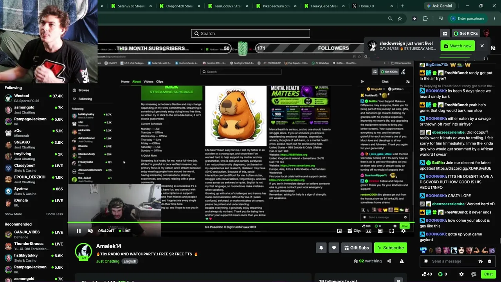Click Enter passphrase profile chip

point(469,18)
